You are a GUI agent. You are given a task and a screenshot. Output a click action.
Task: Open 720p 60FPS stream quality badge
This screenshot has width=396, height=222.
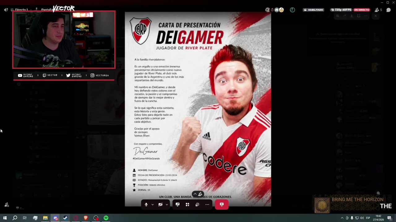[x=341, y=10]
